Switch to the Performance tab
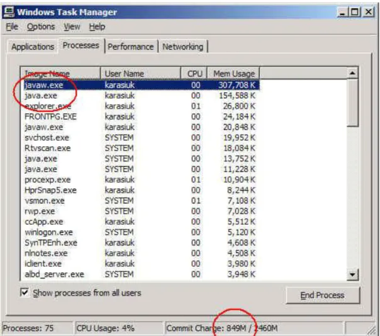This screenshot has height=336, width=380. click(131, 47)
